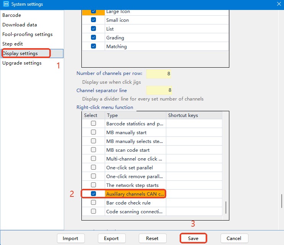This screenshot has height=245, width=284.
Task: Check the One-click set parallel box
Action: pos(93,168)
